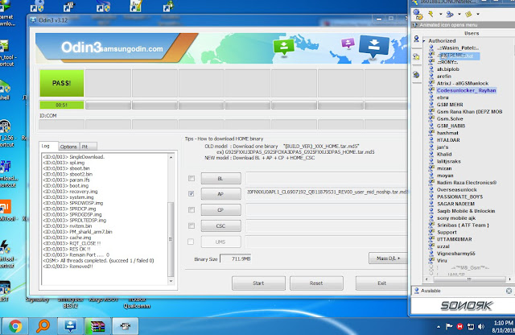Select user PASSIONATE_BOYS in list
This screenshot has height=335, width=515.
click(x=459, y=196)
